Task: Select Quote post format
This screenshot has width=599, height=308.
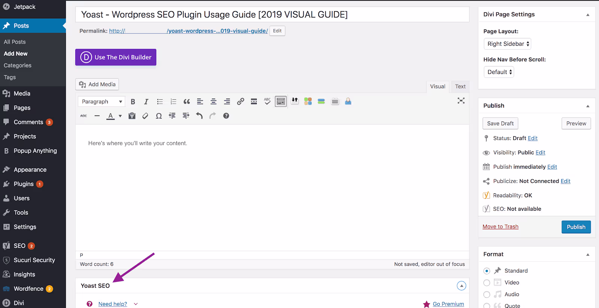Action: pos(487,306)
